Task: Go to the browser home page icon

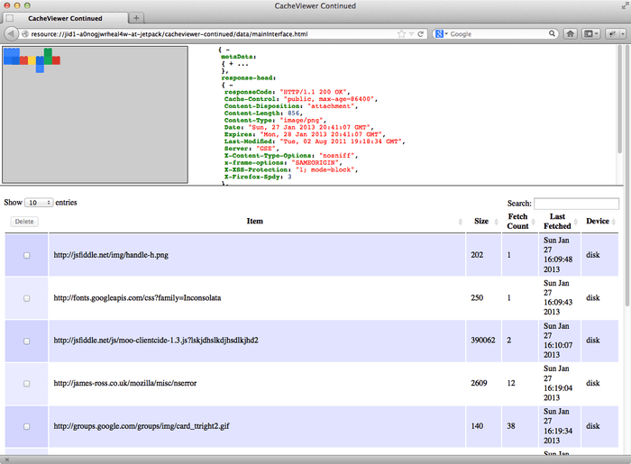Action: (570, 33)
